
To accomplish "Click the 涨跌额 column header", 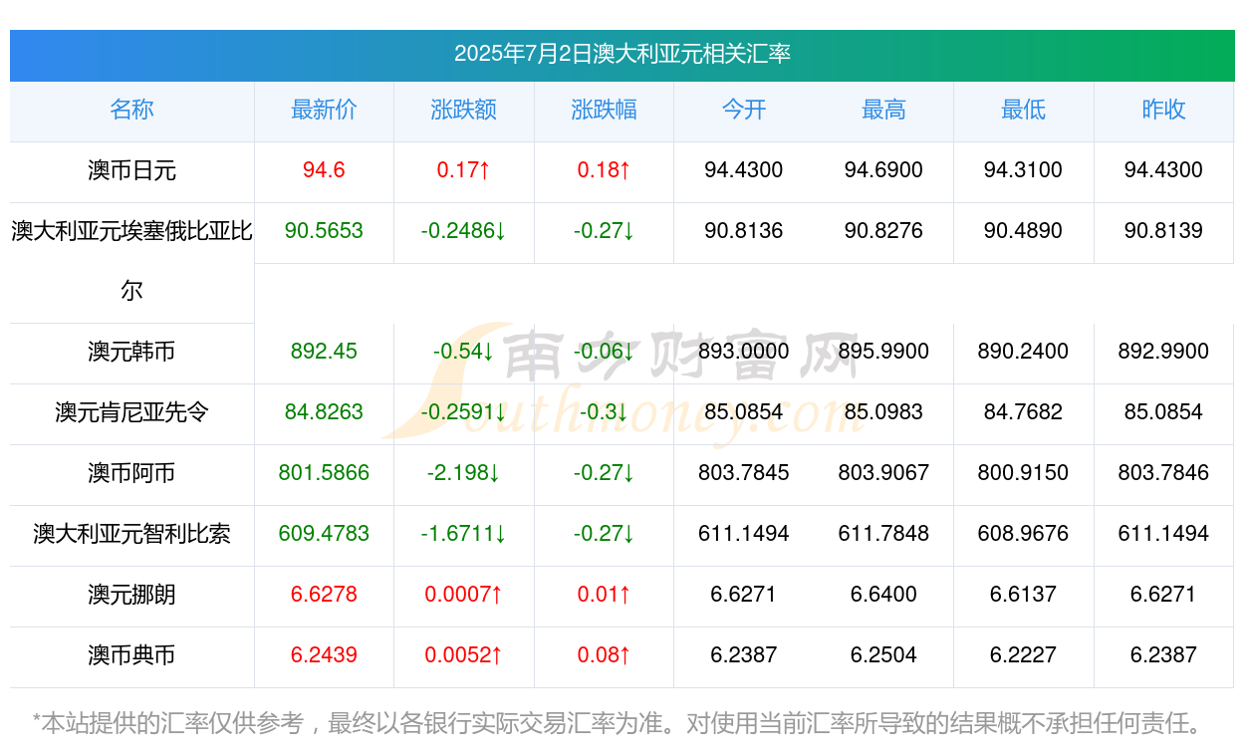I will [463, 110].
